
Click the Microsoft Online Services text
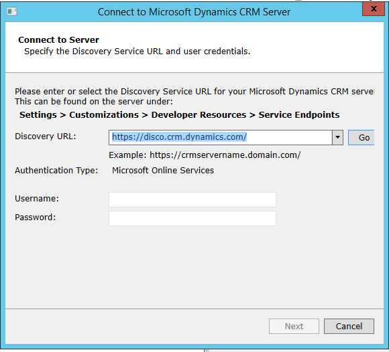(x=163, y=170)
